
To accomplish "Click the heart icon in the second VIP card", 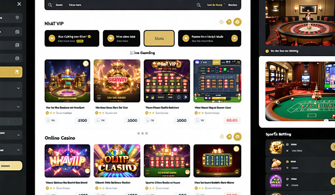I will click(111, 38).
